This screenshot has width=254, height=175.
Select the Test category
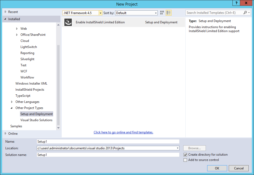point(23,65)
